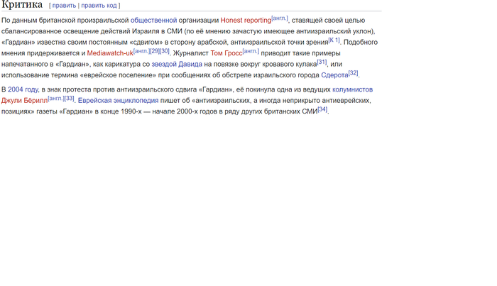497x286 pixels.
Task: Open footnote [К 1]
Action: [334, 40]
